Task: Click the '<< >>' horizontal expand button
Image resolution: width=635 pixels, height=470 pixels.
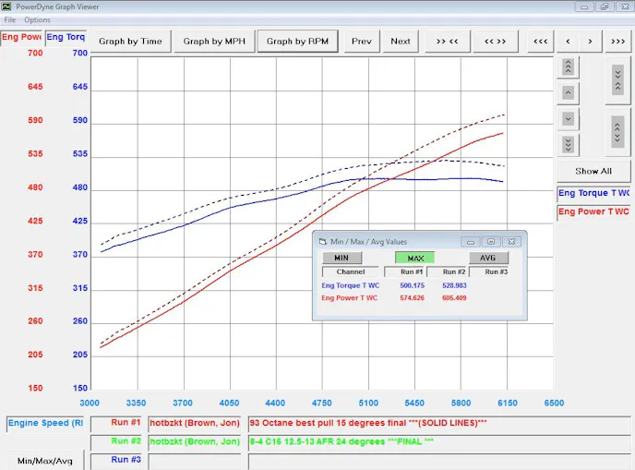Action: pyautogui.click(x=495, y=41)
